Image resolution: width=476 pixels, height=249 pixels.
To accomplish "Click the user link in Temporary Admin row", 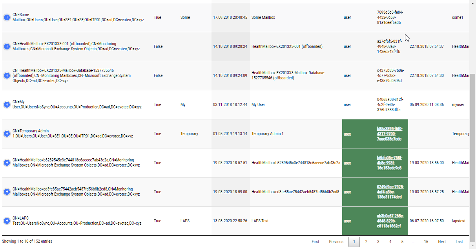I will click(x=347, y=134).
